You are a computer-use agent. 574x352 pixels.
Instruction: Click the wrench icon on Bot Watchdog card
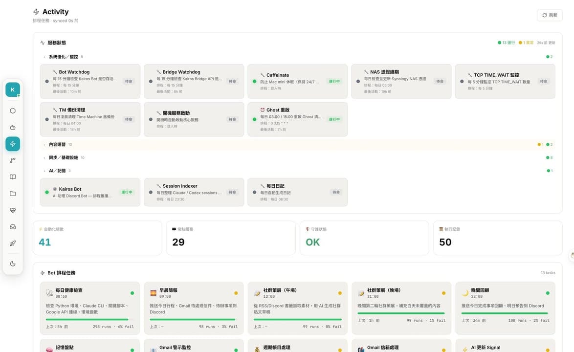(55, 72)
